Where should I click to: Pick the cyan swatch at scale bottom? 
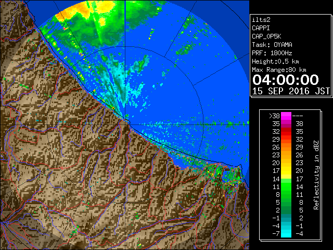click(286, 233)
